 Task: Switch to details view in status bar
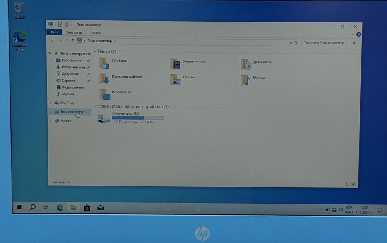[x=348, y=184]
